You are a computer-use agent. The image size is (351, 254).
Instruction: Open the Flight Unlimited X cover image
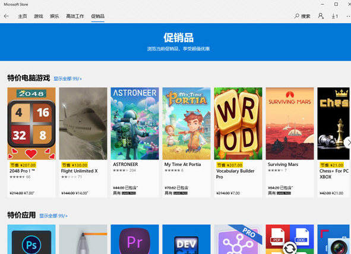(x=83, y=124)
